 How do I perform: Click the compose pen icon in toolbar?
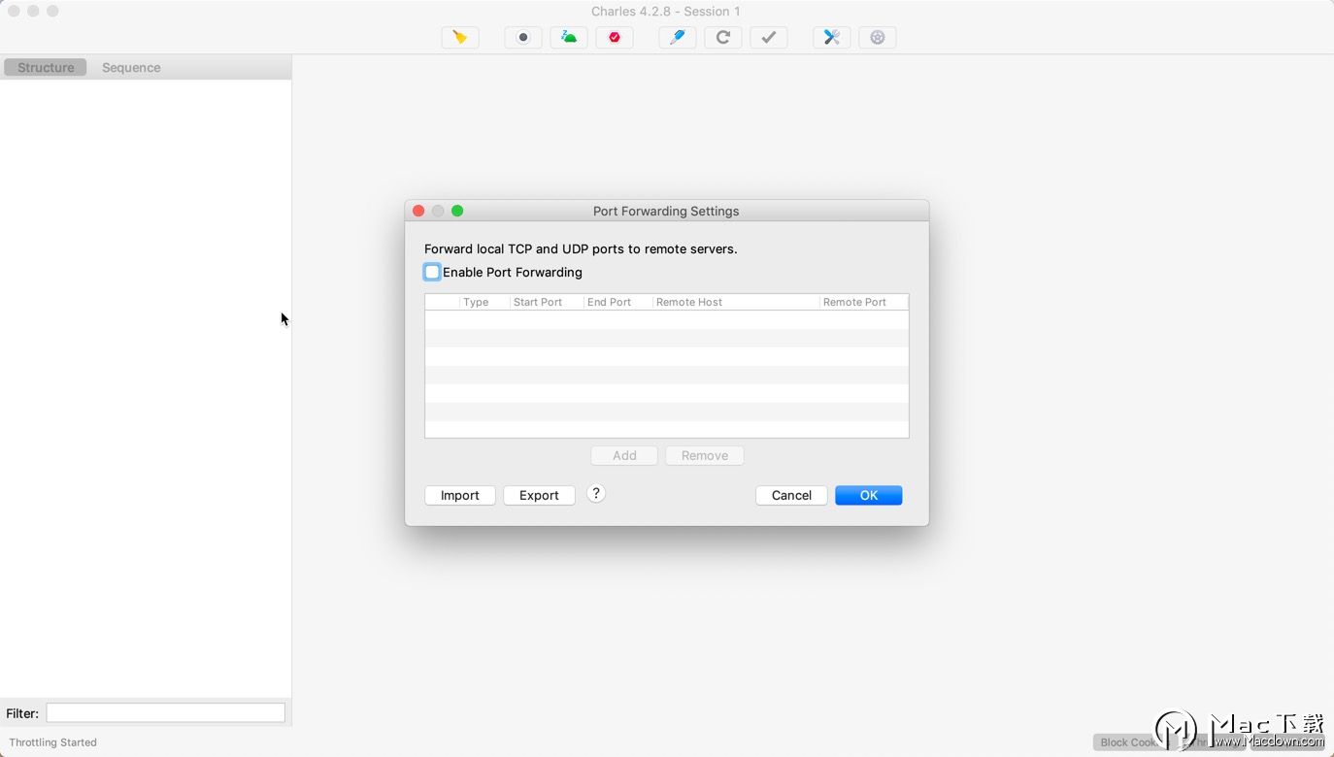[x=678, y=38]
